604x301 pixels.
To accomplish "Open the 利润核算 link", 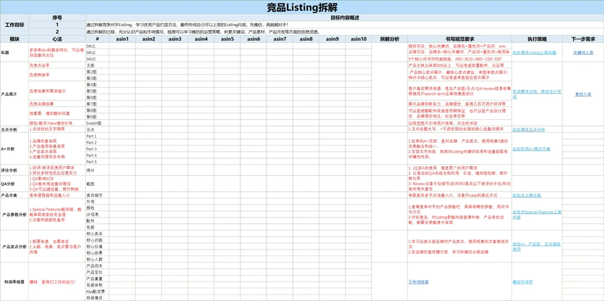I will (x=418, y=282).
